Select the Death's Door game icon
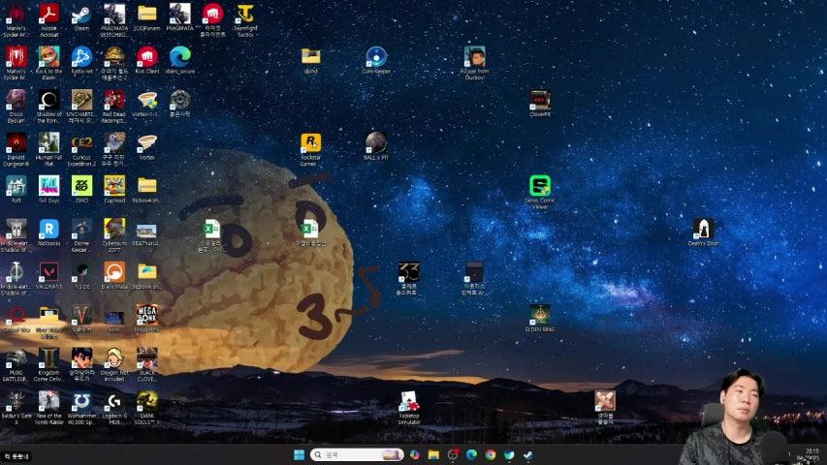The image size is (827, 465). (x=703, y=229)
